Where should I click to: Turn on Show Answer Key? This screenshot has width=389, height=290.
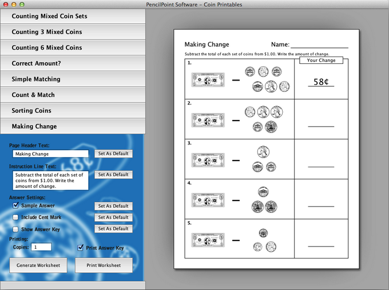[16, 229]
